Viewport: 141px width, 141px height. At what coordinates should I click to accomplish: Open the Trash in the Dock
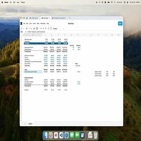(96, 135)
